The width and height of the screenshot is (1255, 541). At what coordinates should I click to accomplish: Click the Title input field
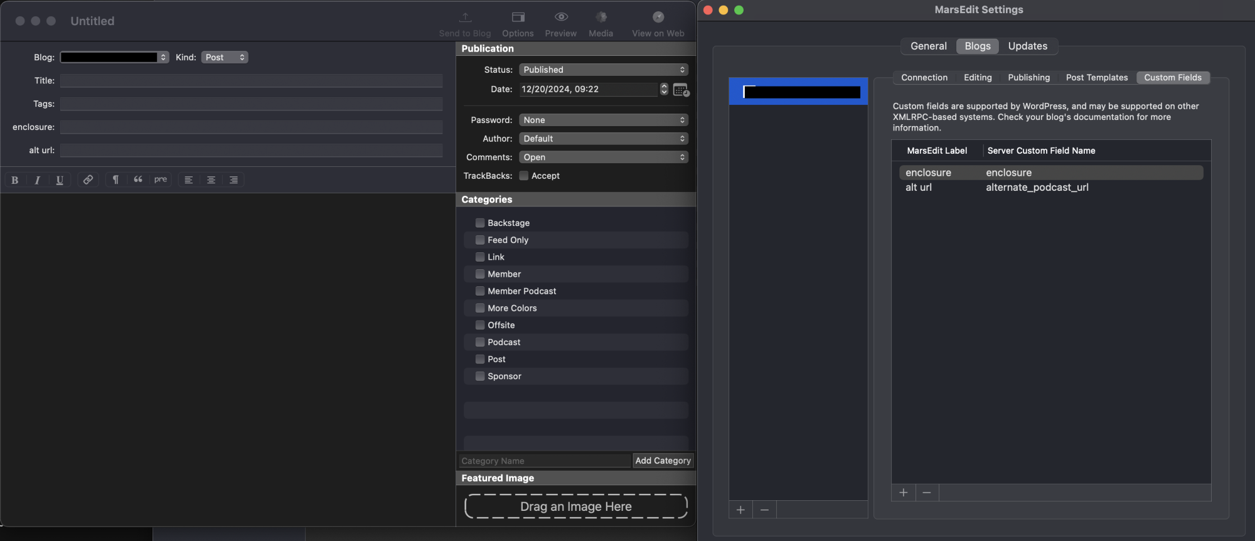coord(251,80)
